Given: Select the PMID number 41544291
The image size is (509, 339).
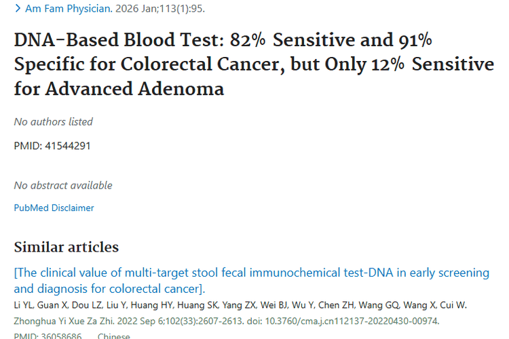Looking at the screenshot, I should (67, 146).
